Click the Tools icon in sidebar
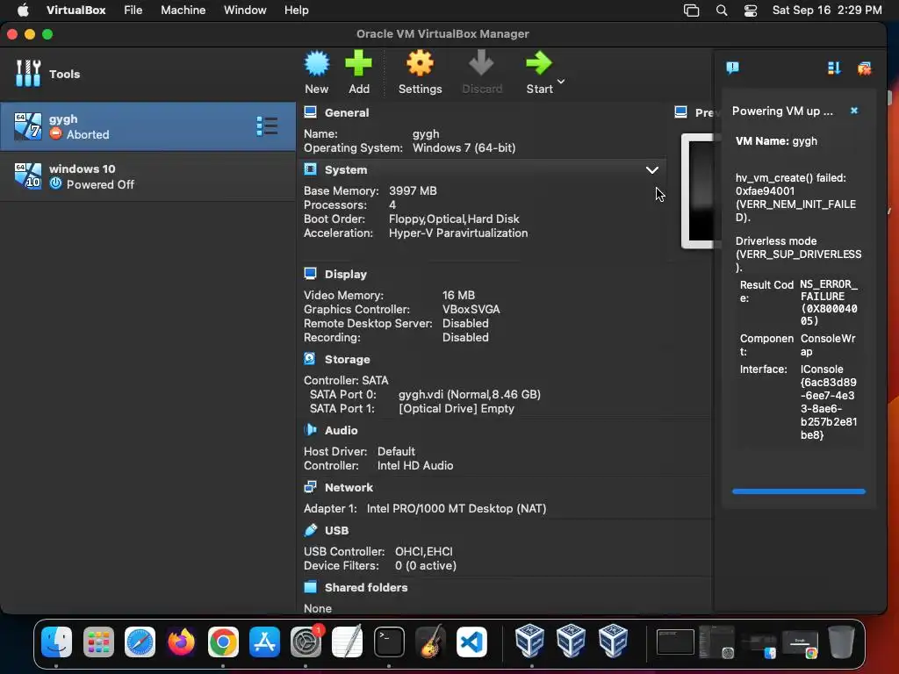899x674 pixels. tap(28, 74)
